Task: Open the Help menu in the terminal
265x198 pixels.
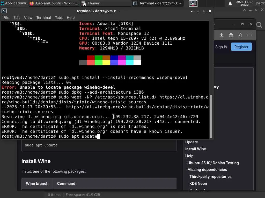Action: [x=71, y=18]
